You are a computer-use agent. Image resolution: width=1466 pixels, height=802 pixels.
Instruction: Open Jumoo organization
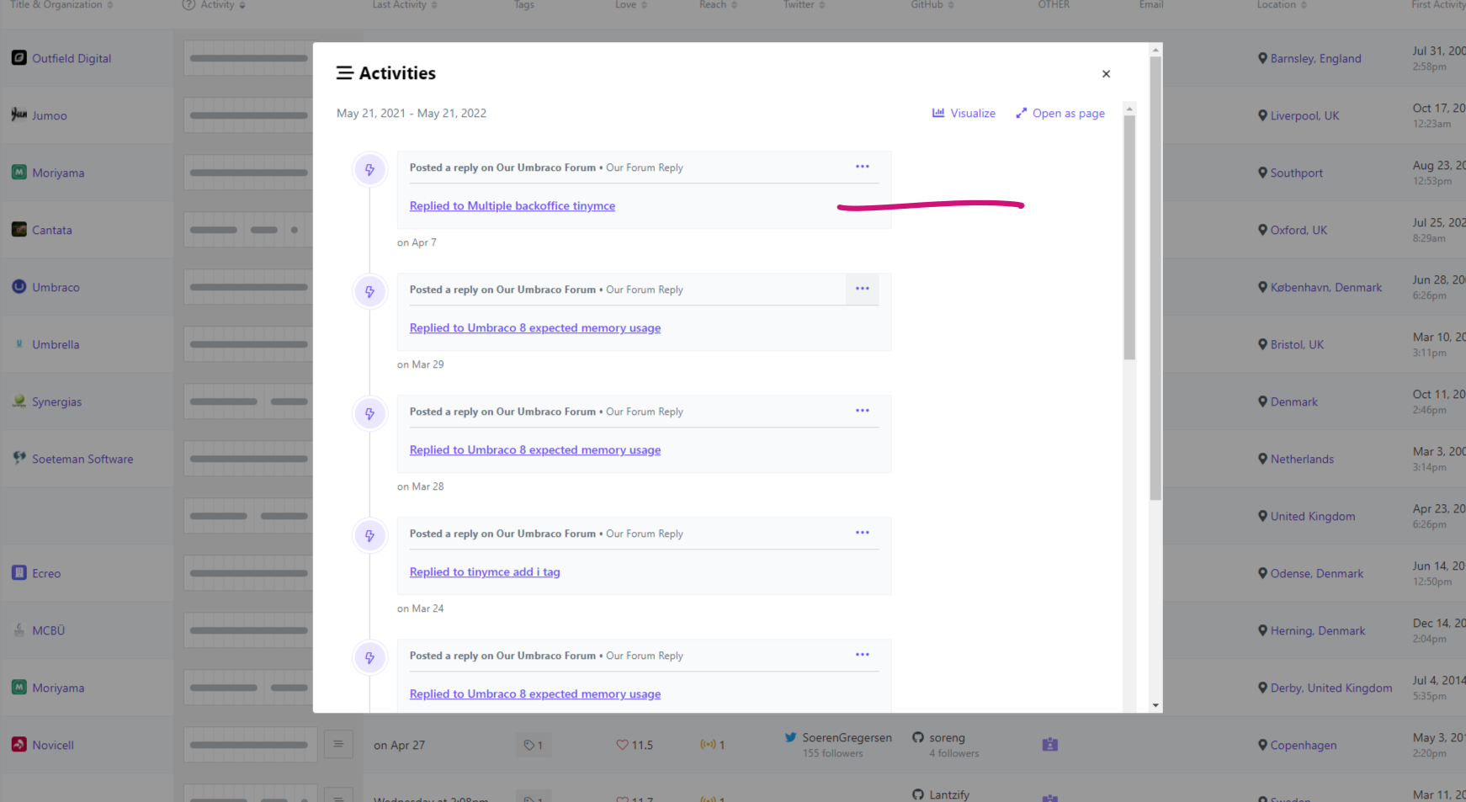tap(50, 115)
